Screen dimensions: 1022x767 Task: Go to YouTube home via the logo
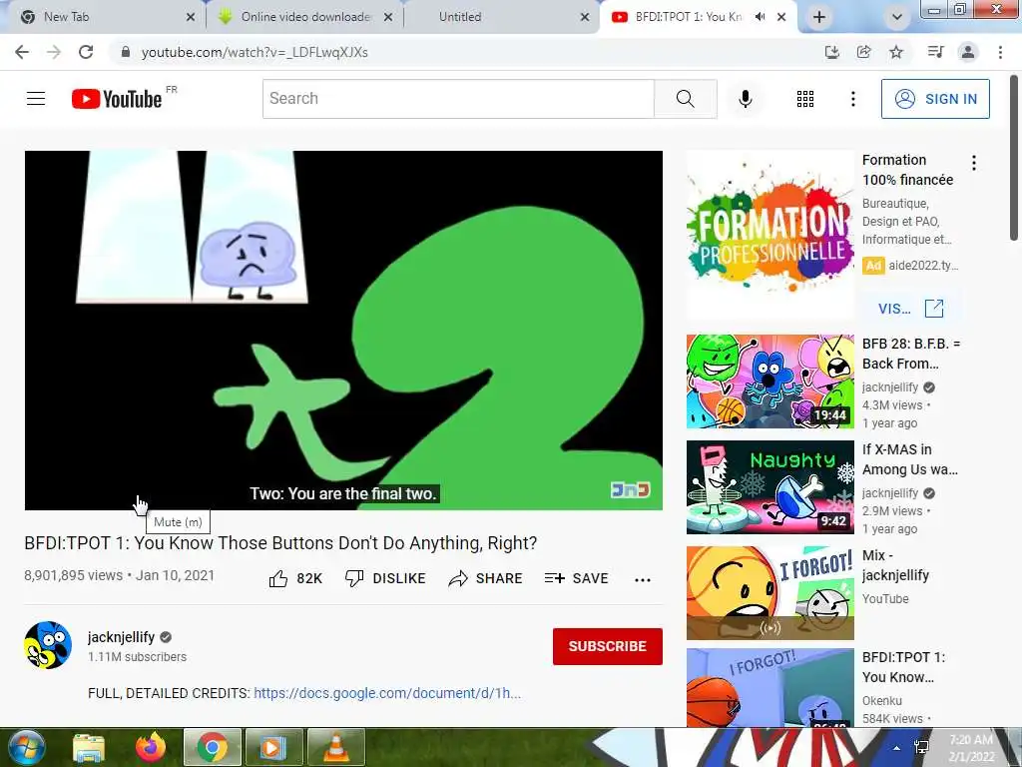click(x=117, y=99)
